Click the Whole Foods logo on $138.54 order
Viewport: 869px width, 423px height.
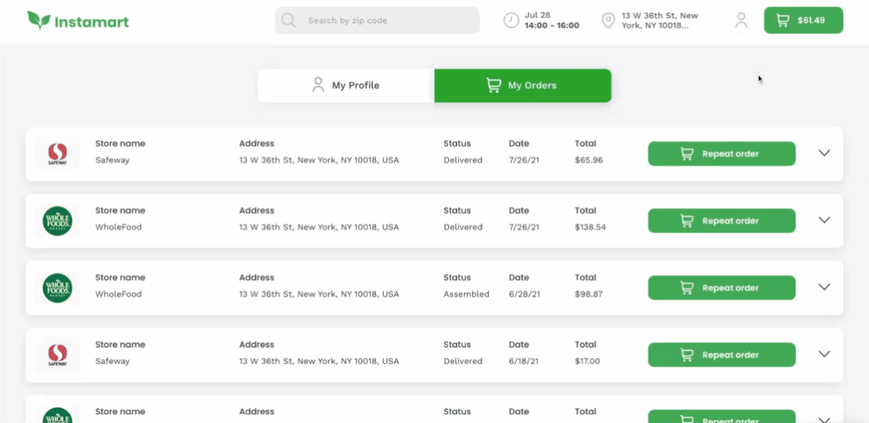coord(57,221)
